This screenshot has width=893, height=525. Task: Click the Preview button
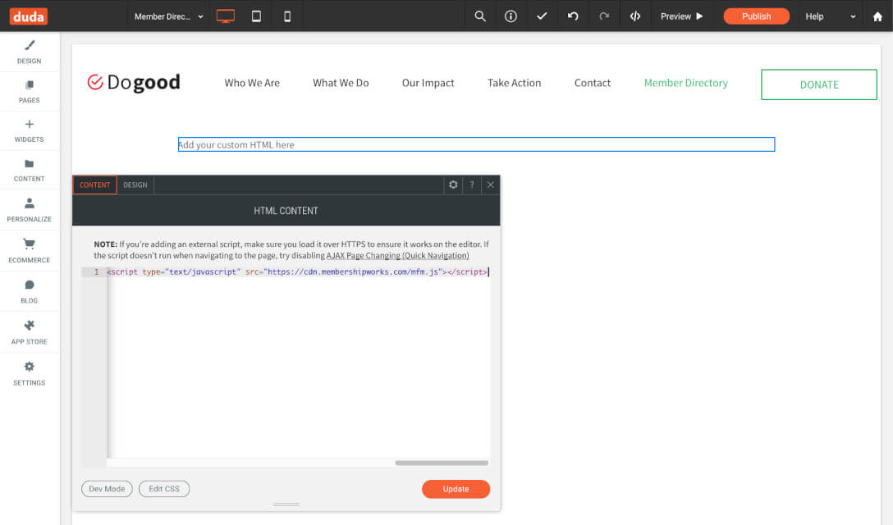point(681,16)
